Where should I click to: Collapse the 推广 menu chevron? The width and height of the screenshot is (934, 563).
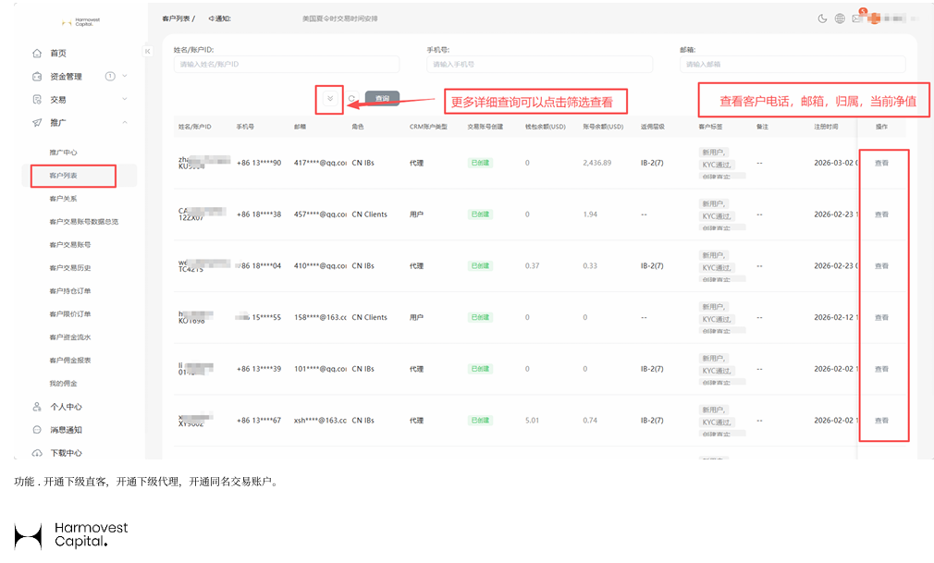(x=125, y=123)
